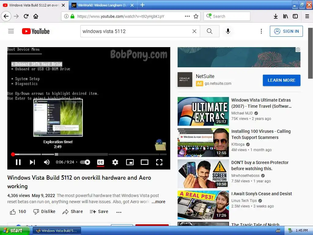Open the YouTube guide hamburger menu
The width and height of the screenshot is (313, 235).
tap(11, 31)
